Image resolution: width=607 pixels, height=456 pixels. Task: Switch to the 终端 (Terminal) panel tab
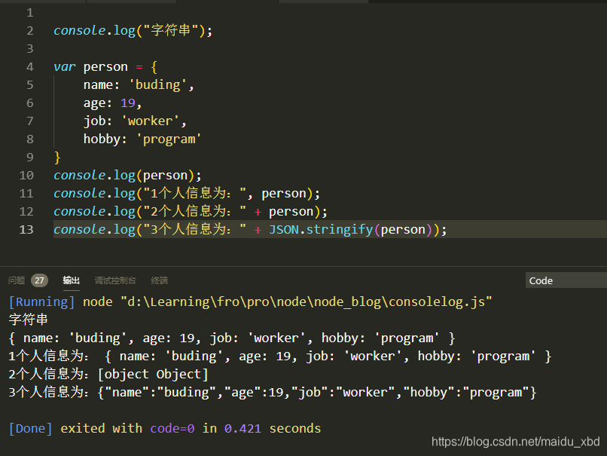pos(159,280)
